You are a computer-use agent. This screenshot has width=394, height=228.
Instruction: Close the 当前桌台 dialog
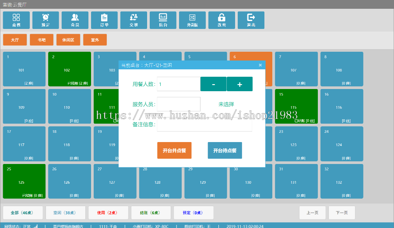pyautogui.click(x=260, y=65)
